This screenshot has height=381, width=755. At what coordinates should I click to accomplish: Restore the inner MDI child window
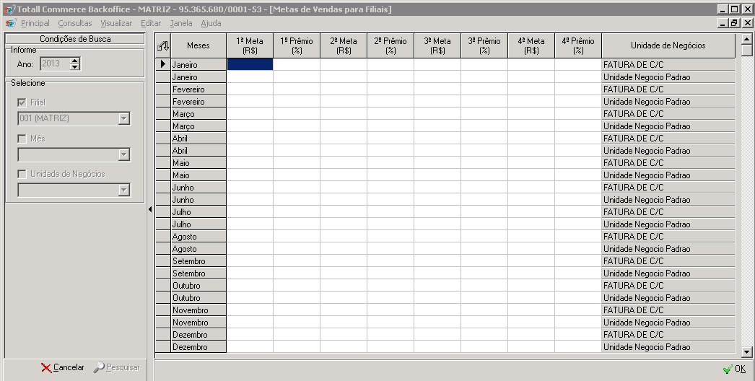(734, 22)
